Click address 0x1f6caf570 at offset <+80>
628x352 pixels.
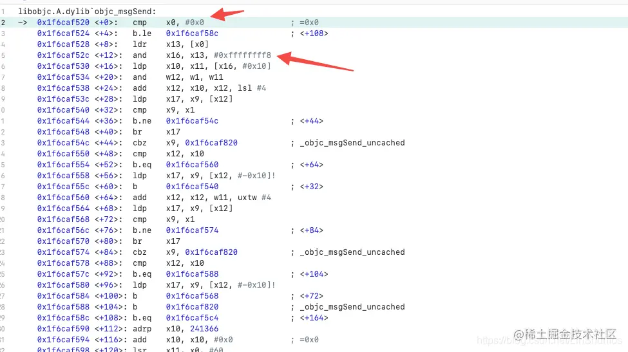tap(63, 241)
